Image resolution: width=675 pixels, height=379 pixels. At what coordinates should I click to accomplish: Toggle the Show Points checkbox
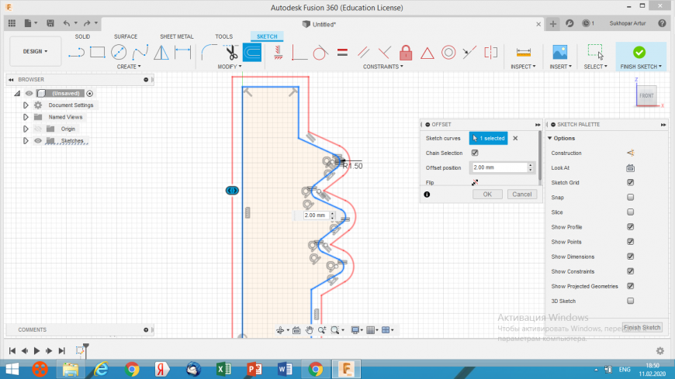(630, 242)
